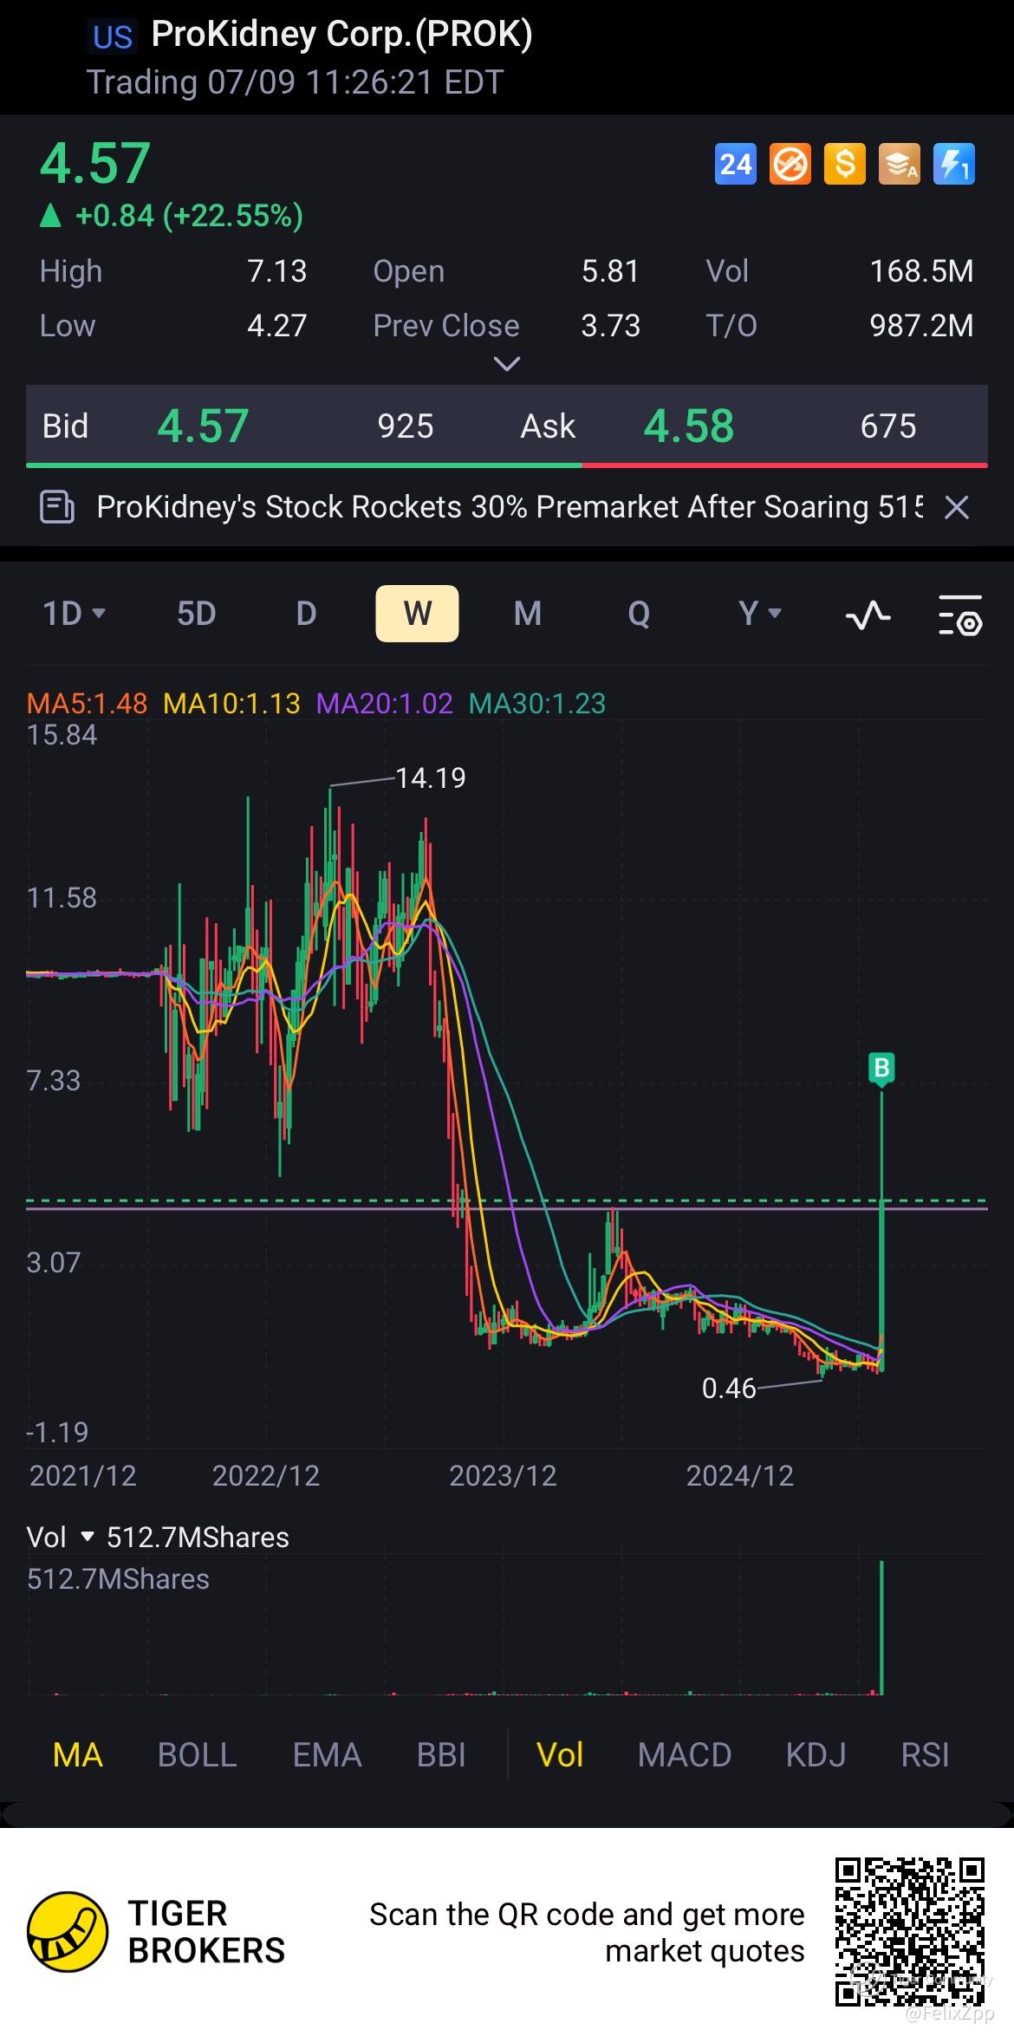Tap the Low value 4.27
Screen dimensions: 1014x2036
(277, 326)
